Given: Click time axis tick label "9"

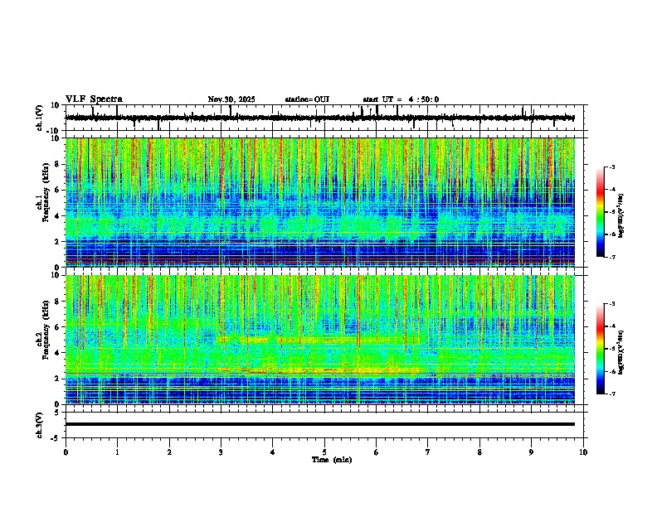Looking at the screenshot, I should 531,452.
